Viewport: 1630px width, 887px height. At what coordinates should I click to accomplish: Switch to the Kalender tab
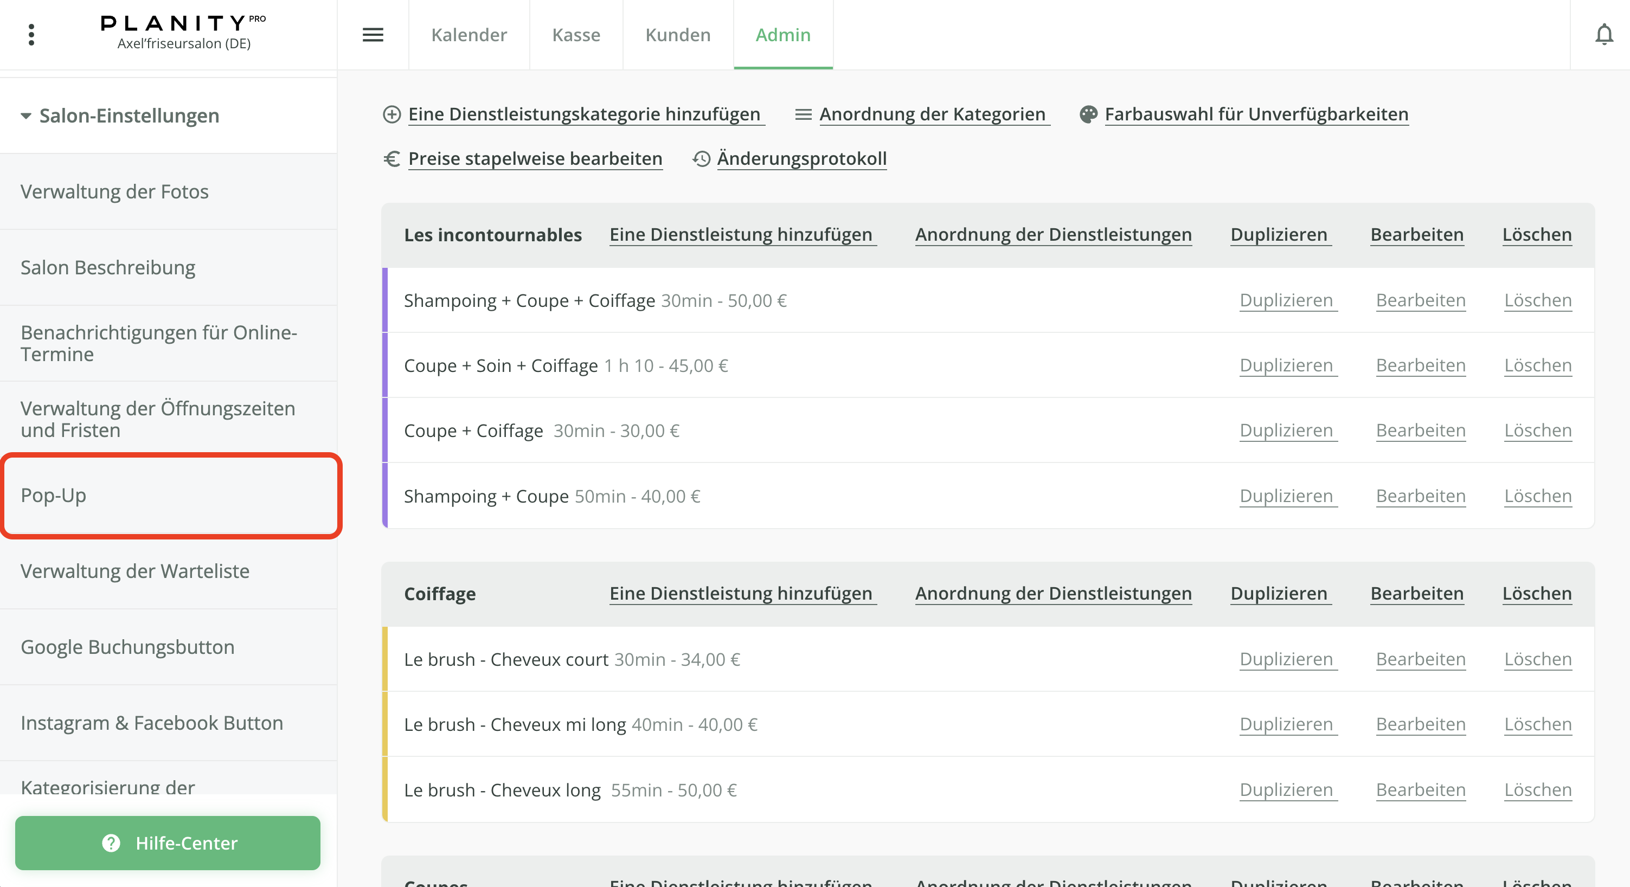click(469, 35)
